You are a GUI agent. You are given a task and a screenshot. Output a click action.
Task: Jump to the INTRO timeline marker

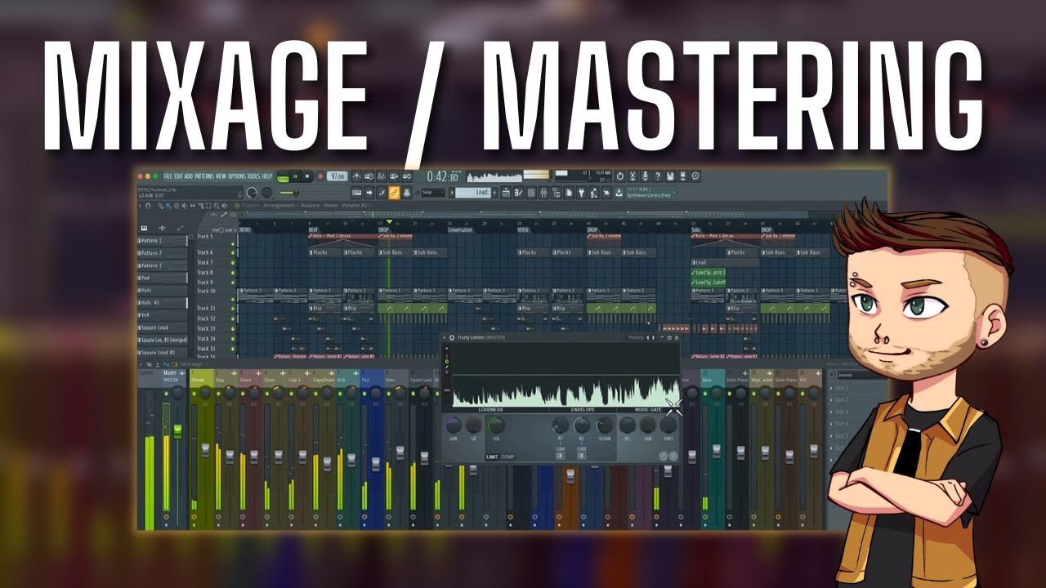tap(245, 230)
